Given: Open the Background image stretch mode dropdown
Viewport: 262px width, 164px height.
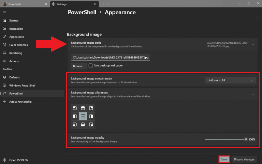Looking at the screenshot, I should 230,80.
